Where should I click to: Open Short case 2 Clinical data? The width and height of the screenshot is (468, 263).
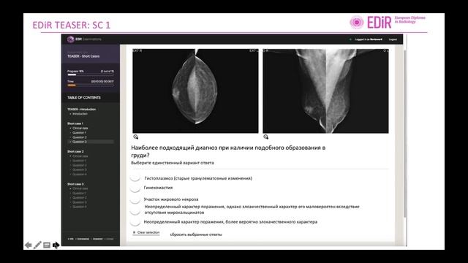point(80,156)
